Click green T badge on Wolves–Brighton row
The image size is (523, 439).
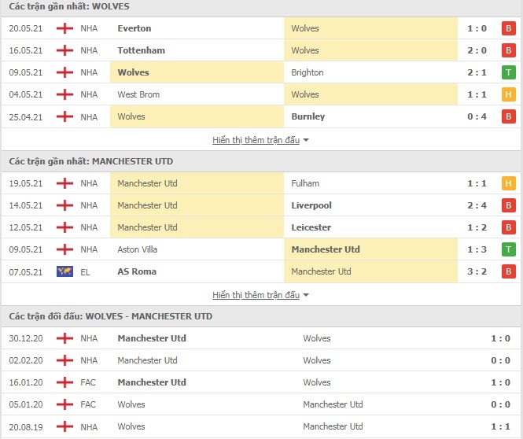pos(508,72)
